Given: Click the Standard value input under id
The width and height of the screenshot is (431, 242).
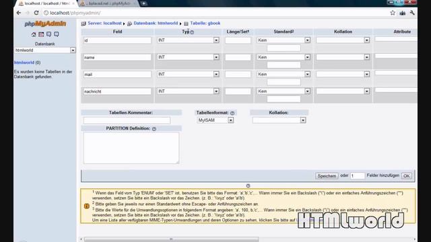Looking at the screenshot, I should 284,48.
